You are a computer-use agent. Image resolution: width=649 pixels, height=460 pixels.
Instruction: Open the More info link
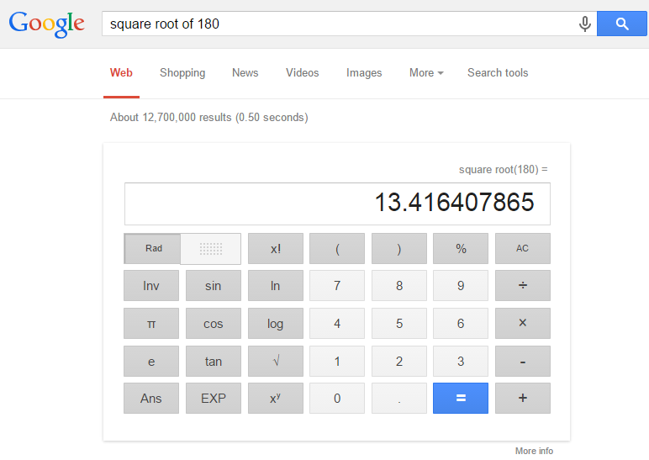point(534,451)
